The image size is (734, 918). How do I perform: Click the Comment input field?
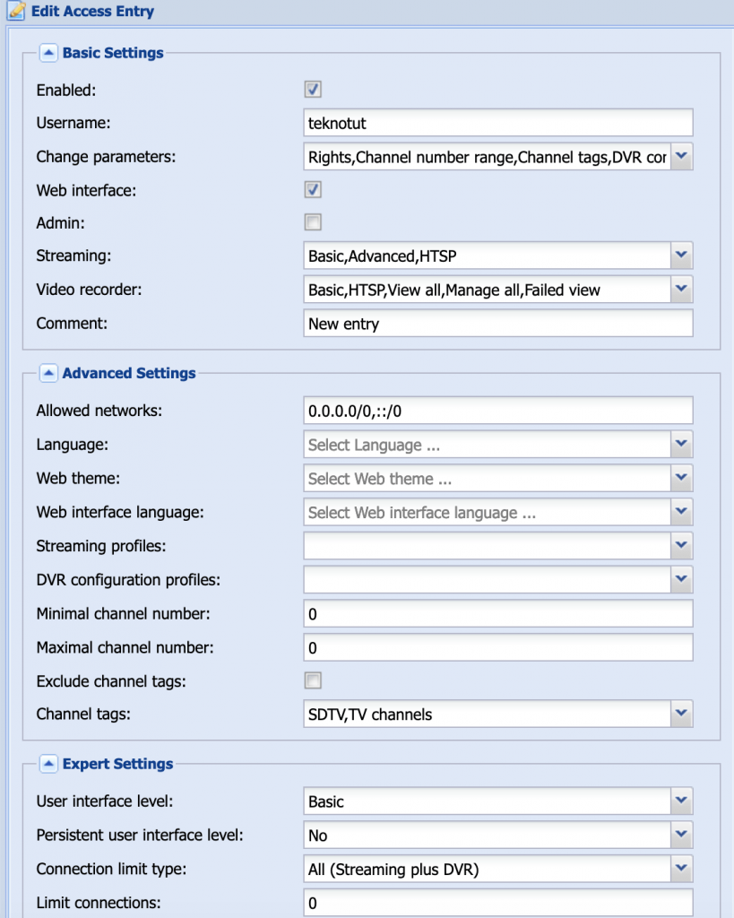click(x=498, y=324)
